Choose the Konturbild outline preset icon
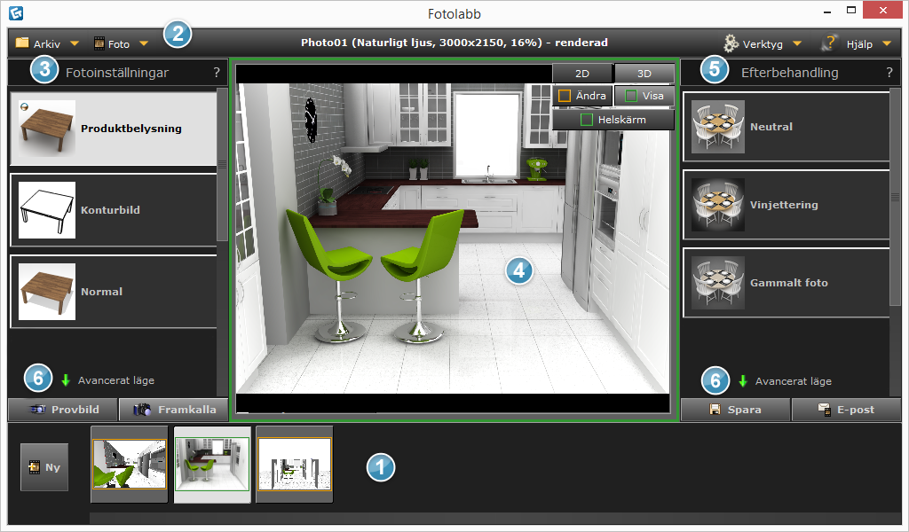Screen dimensions: 909x532 click(46, 210)
